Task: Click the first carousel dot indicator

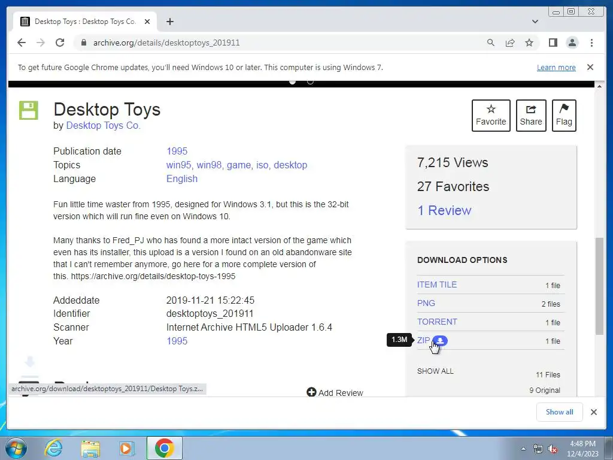Action: tap(292, 81)
